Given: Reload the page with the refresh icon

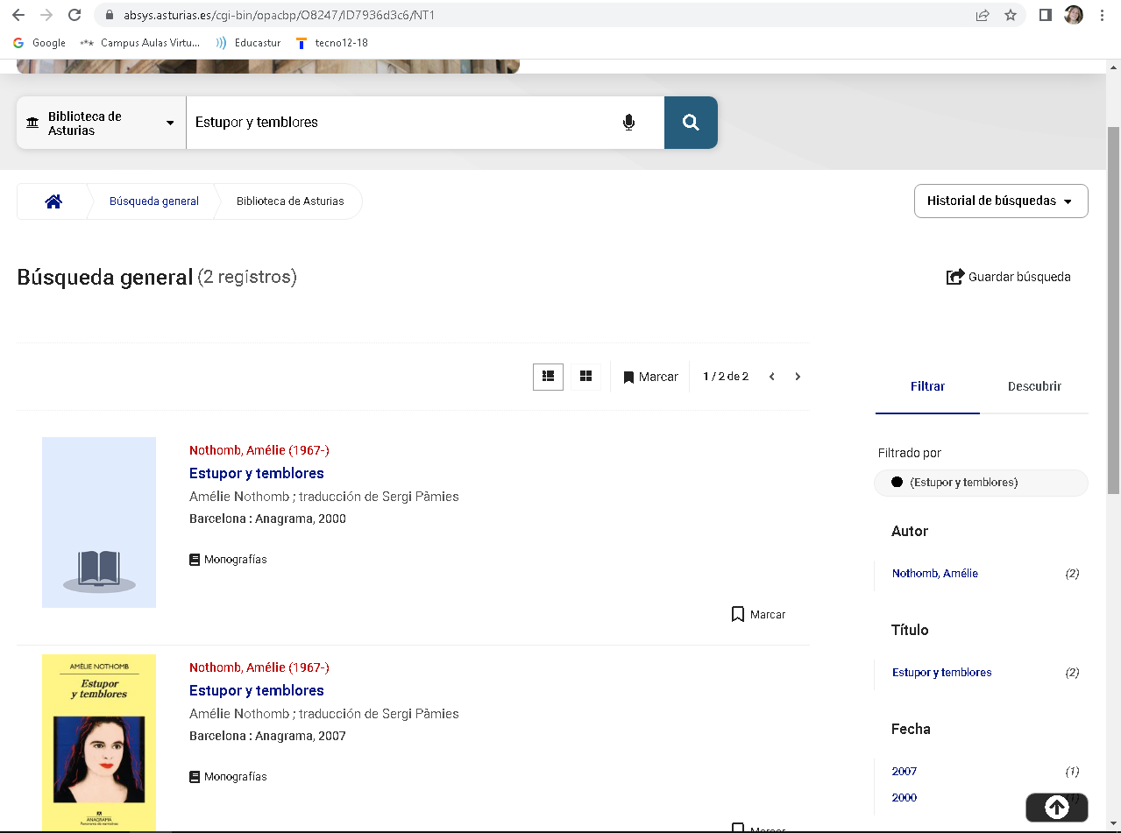Looking at the screenshot, I should point(74,15).
